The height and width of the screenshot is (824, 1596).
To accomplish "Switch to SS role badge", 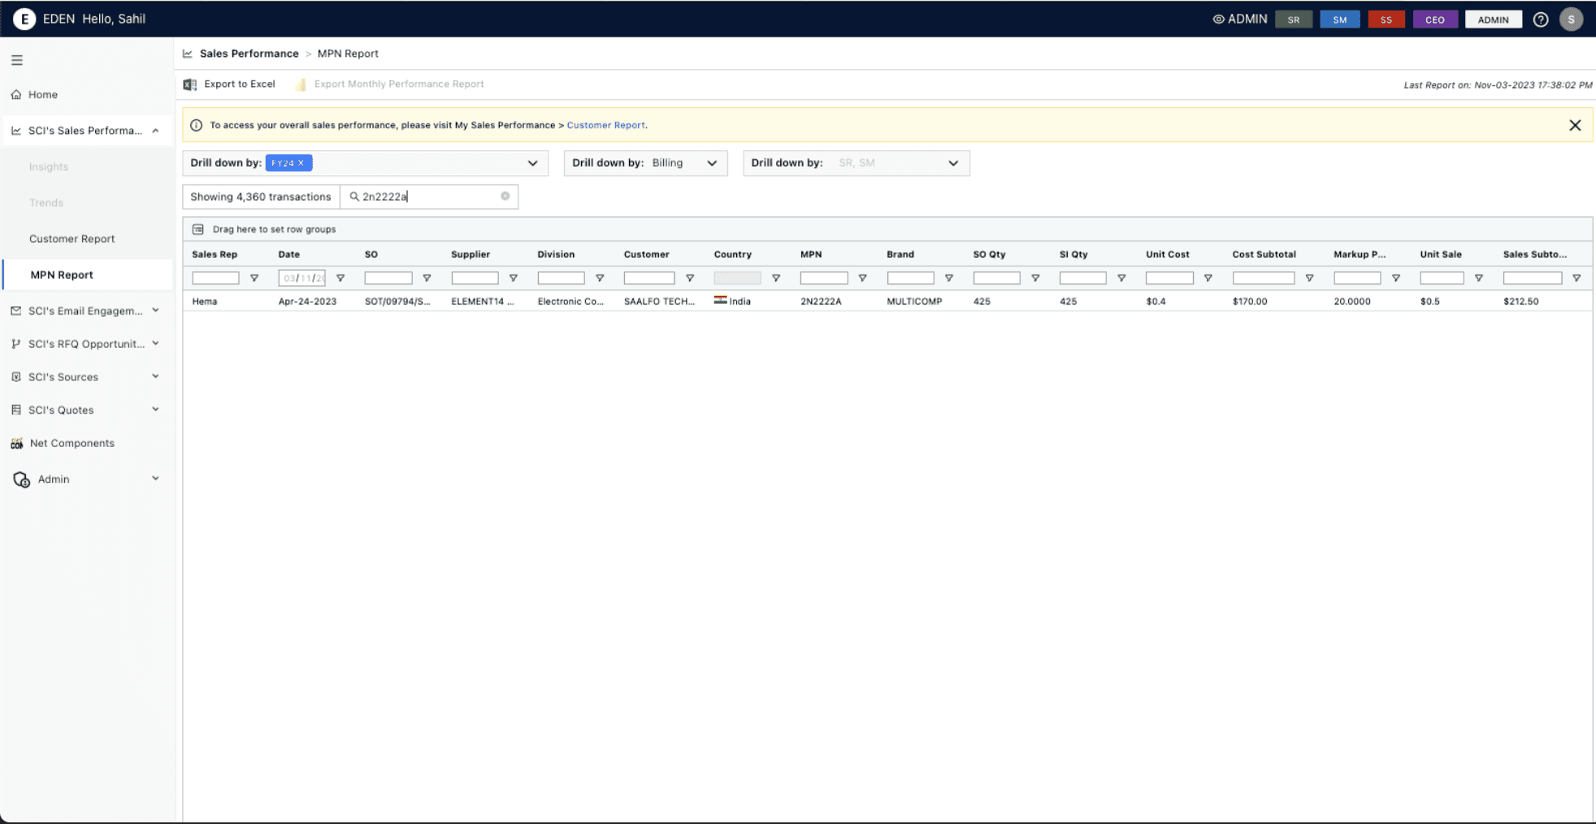I will [x=1386, y=20].
